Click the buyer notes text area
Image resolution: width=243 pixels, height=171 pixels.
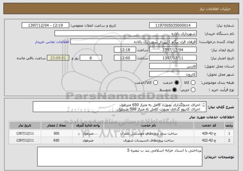pos(120,156)
